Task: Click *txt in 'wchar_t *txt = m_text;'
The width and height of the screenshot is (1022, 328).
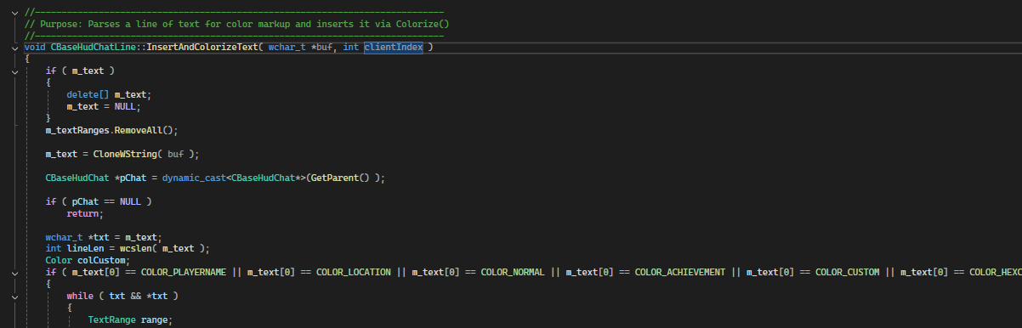Action: (x=99, y=237)
